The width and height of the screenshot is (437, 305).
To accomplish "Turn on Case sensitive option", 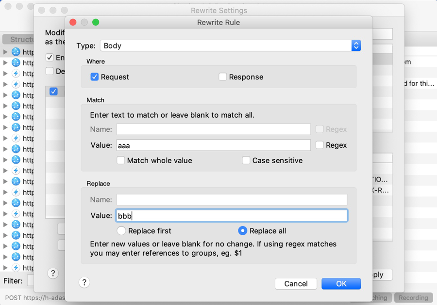I will click(x=246, y=160).
